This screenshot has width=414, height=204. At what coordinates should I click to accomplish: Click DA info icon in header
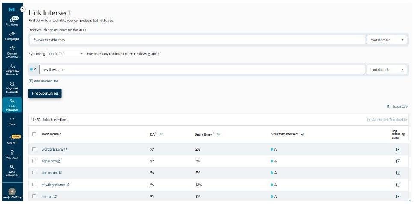156,133
